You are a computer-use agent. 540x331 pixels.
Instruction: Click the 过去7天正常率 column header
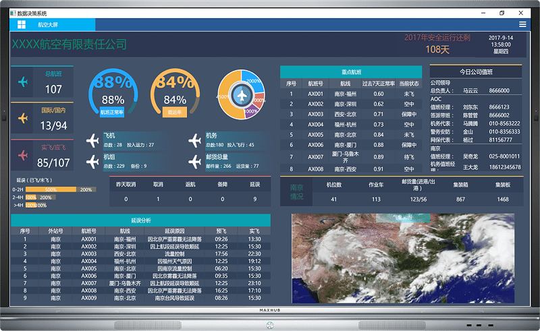[x=378, y=84]
